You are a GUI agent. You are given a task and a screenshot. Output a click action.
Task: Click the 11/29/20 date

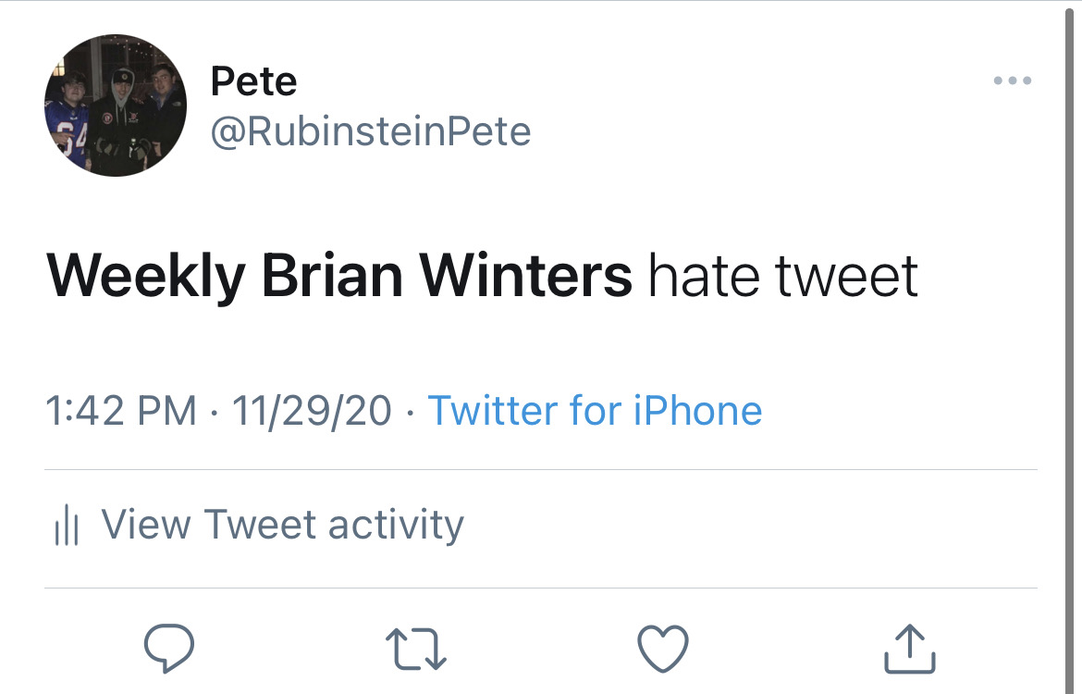[312, 410]
